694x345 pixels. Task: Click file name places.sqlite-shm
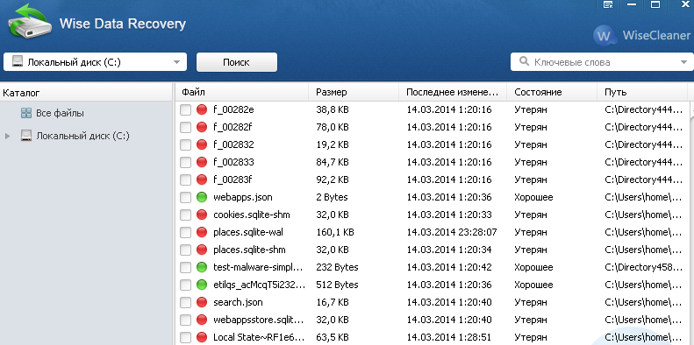point(249,250)
